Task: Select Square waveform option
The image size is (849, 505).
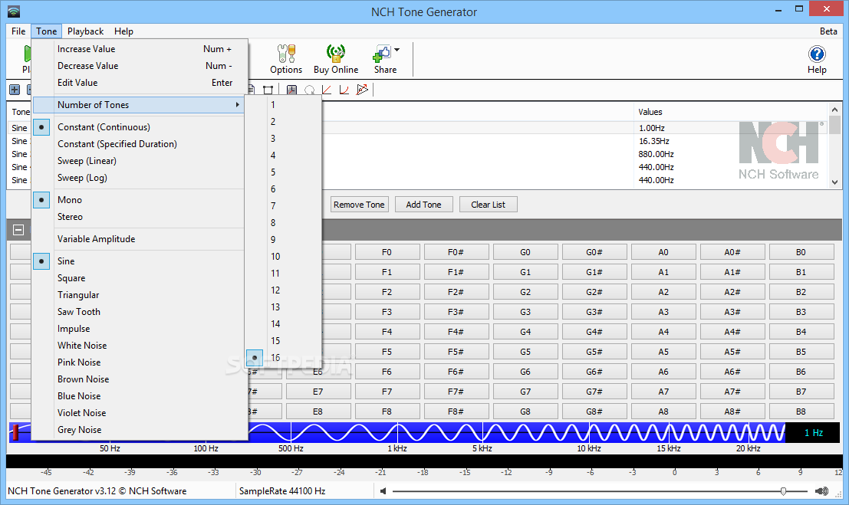Action: coord(138,277)
